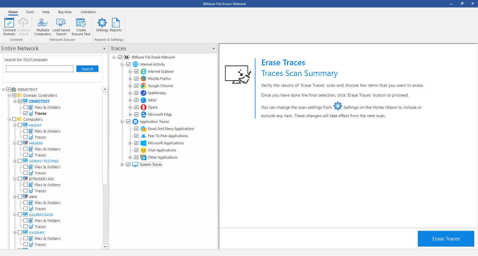Click the network tree vertical scrollbar thumb
This screenshot has height=256, width=478.
click(105, 138)
